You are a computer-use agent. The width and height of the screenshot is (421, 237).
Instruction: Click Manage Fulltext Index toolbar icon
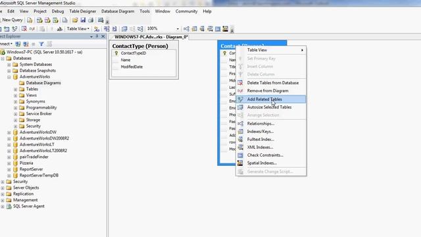tap(202, 29)
